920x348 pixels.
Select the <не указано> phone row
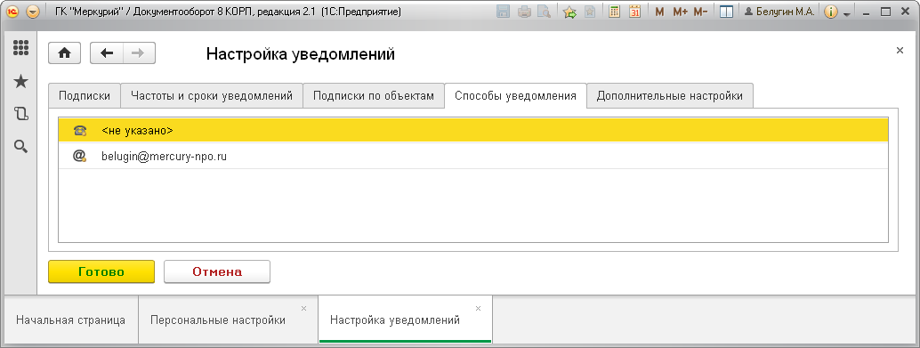coord(473,130)
